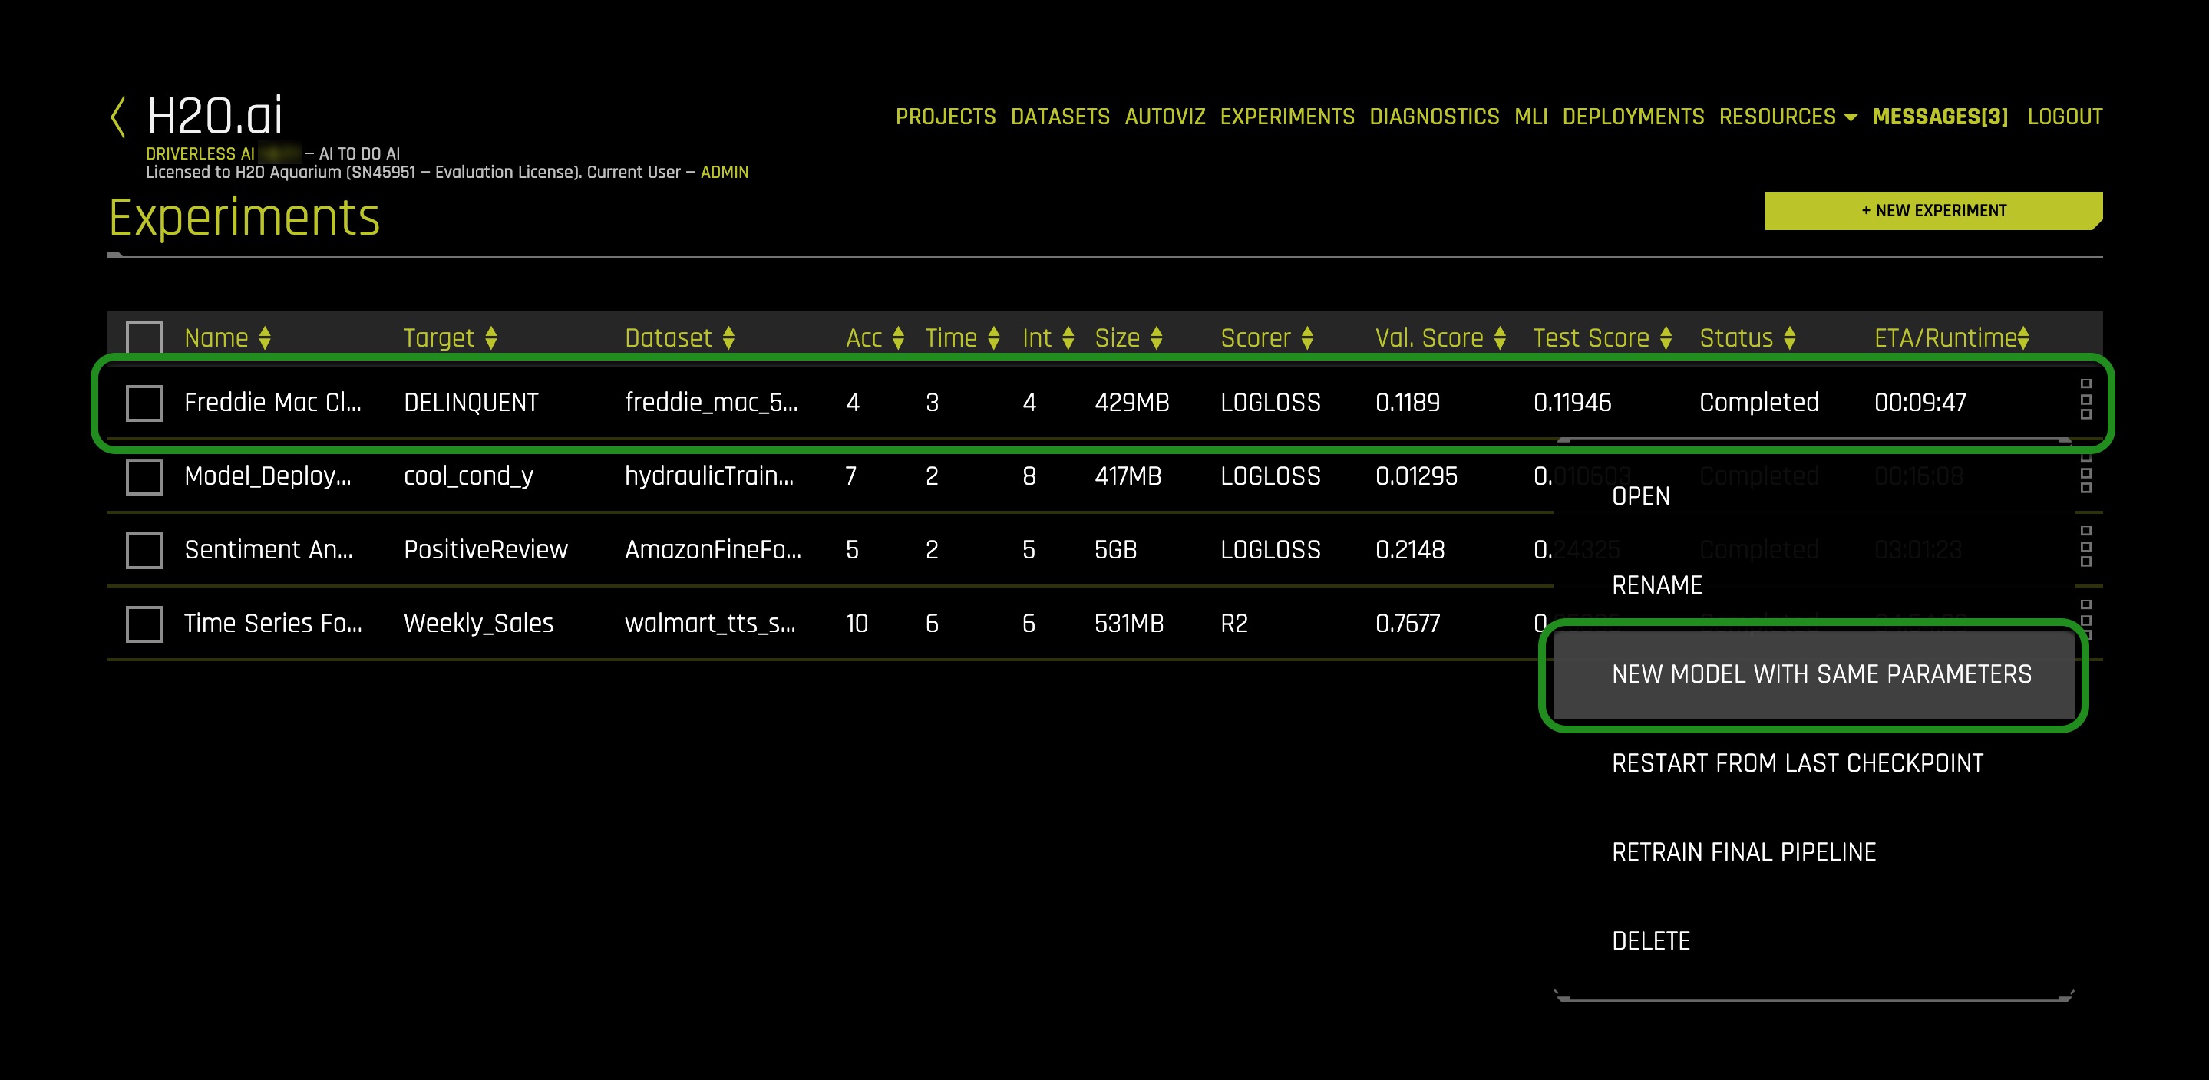Viewport: 2209px width, 1080px height.
Task: View MESSAGES[3] notifications
Action: tap(1940, 117)
